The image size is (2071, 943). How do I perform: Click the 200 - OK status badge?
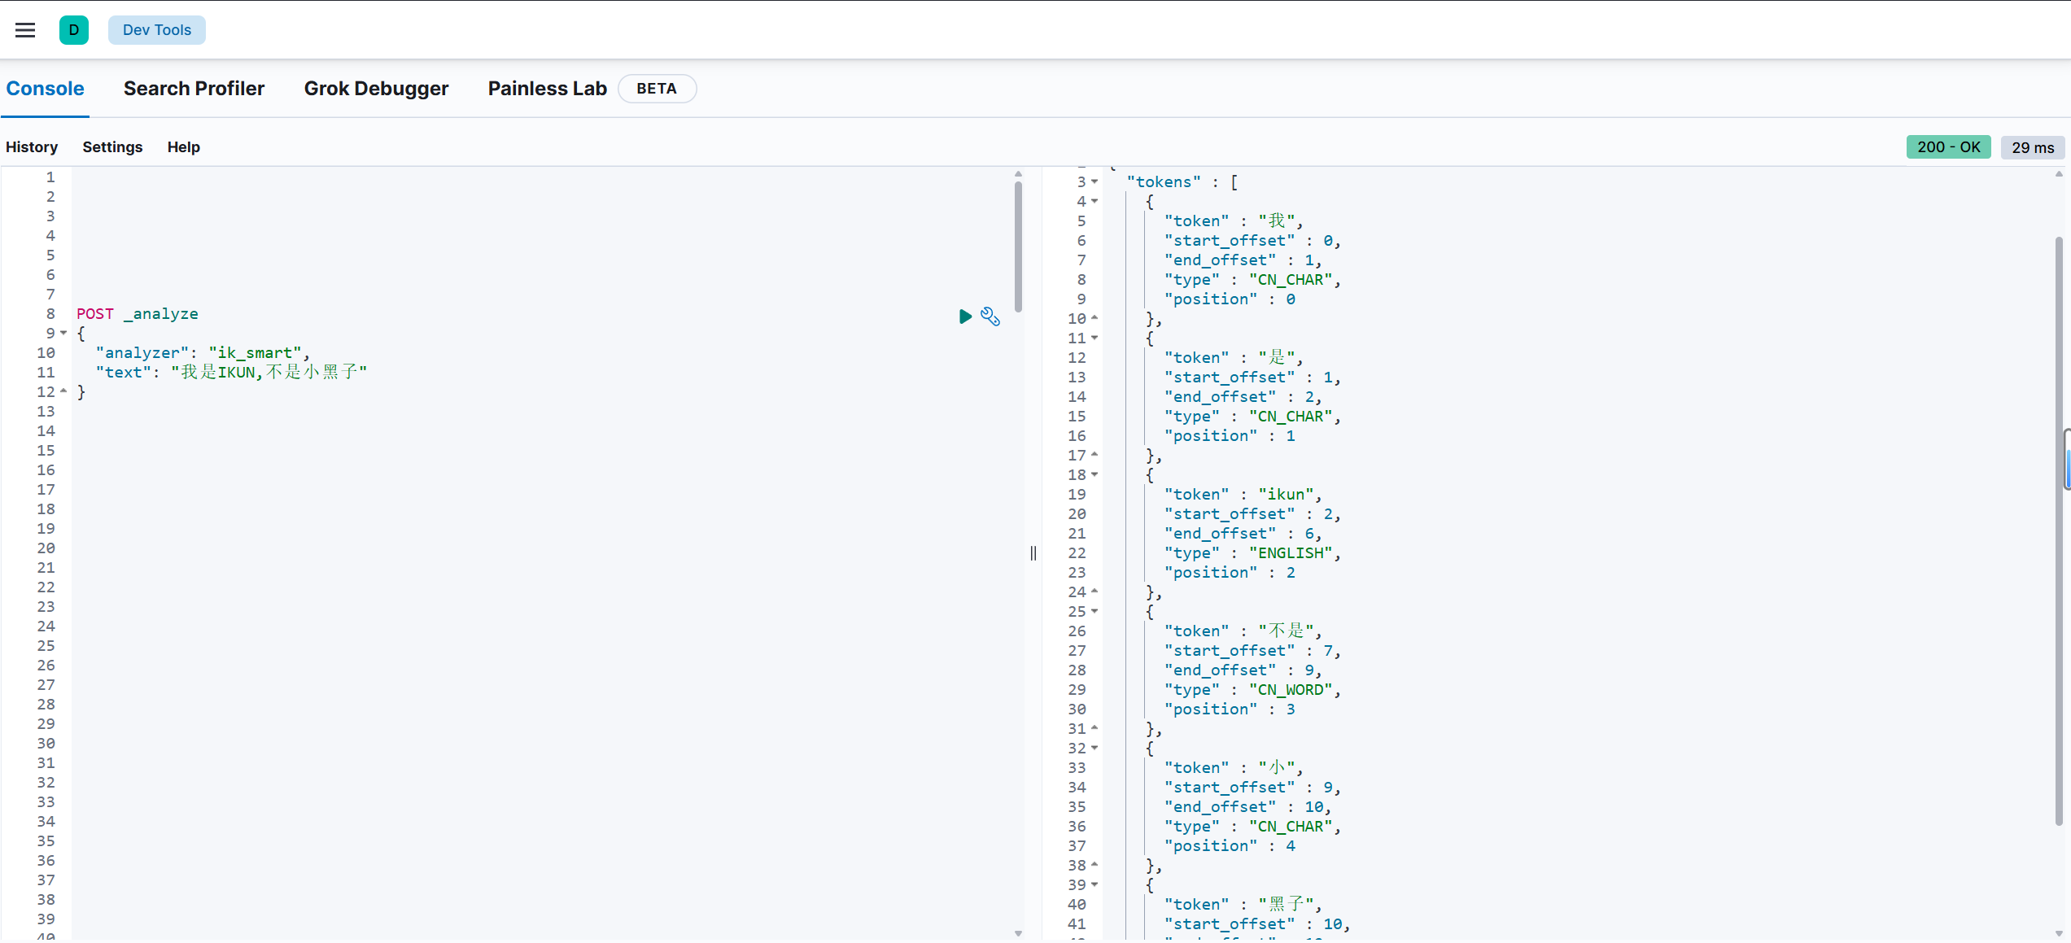tap(1948, 147)
